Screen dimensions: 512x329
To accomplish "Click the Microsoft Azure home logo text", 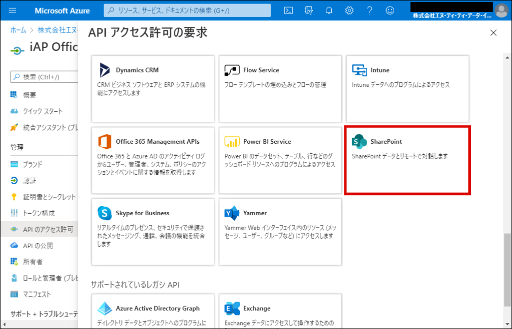I will tap(62, 11).
